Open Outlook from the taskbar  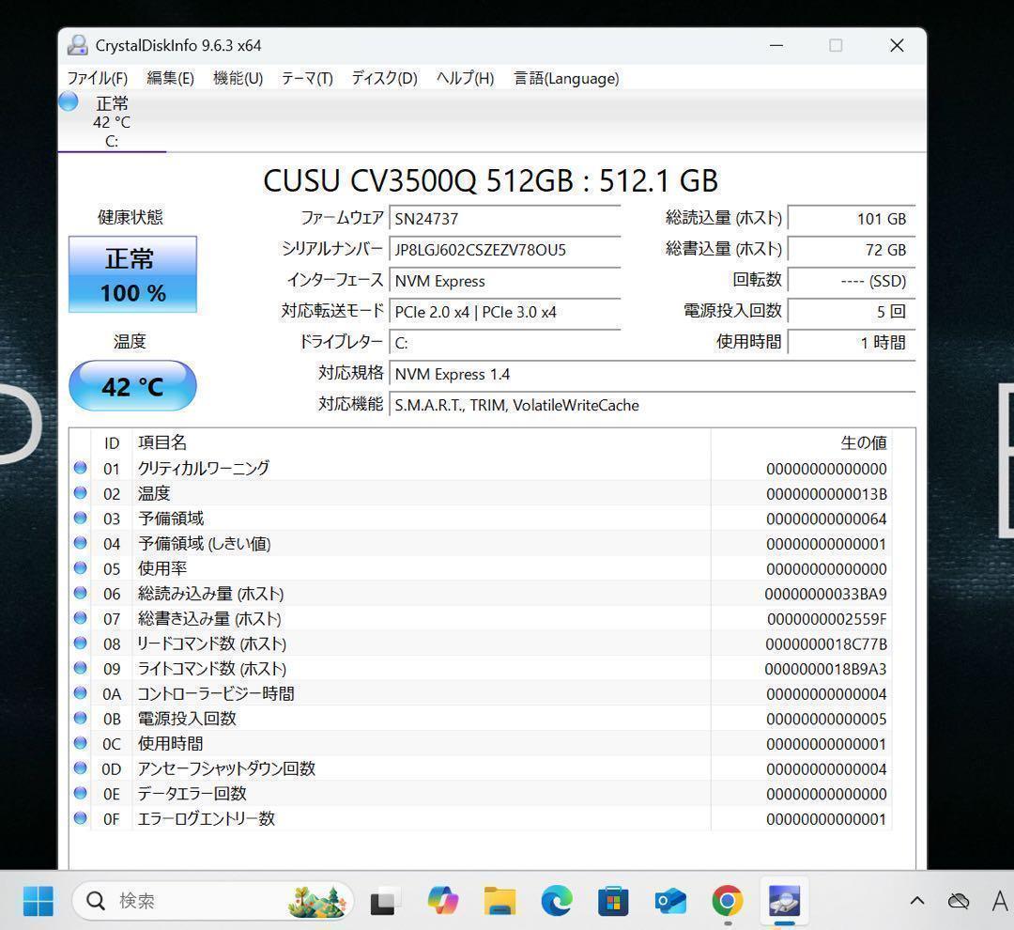[x=670, y=901]
